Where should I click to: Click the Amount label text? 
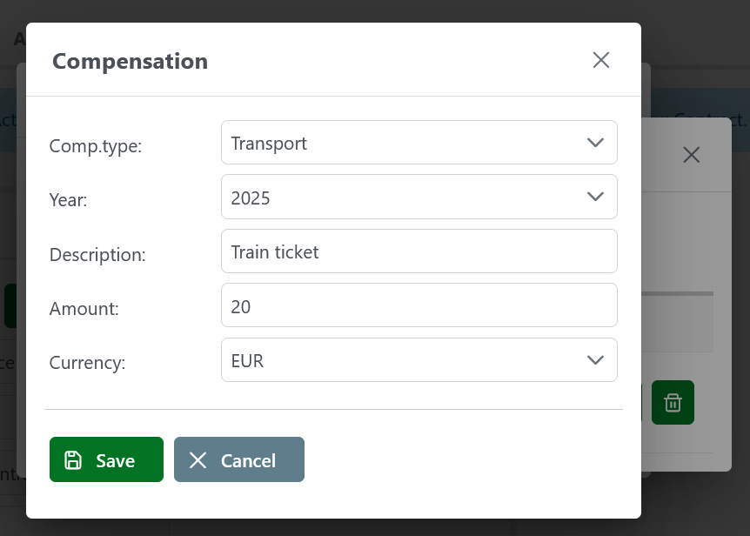pyautogui.click(x=85, y=309)
